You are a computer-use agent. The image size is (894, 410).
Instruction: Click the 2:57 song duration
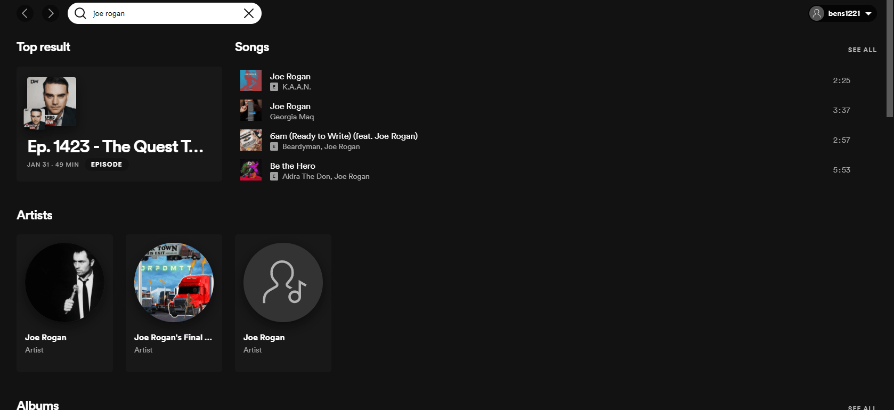841,140
